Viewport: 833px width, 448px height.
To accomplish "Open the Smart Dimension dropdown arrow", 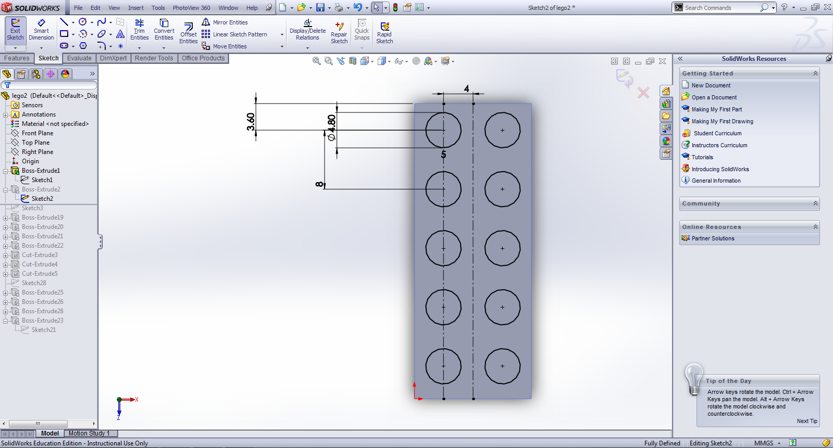I will click(x=41, y=48).
